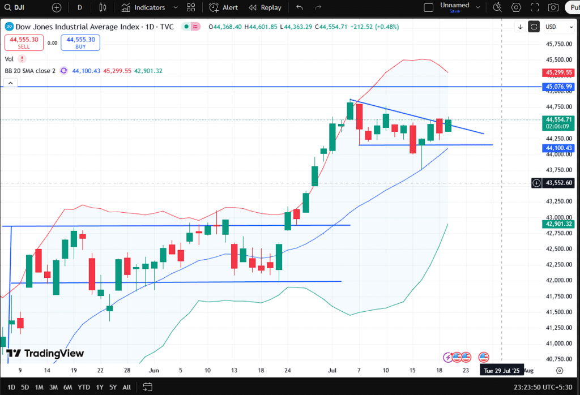
Task: Toggle the price scale mode square icon
Action: point(534,27)
